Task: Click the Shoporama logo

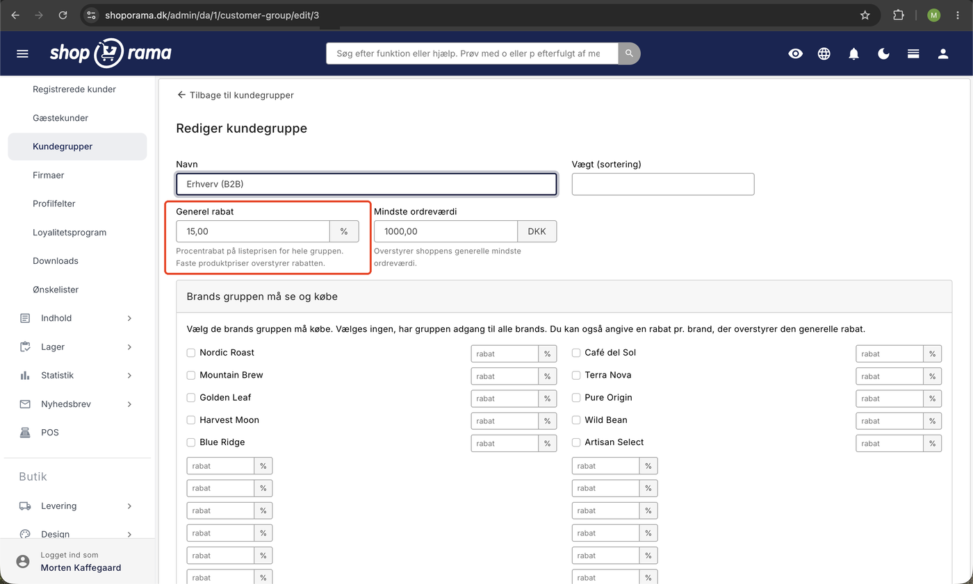Action: (111, 53)
